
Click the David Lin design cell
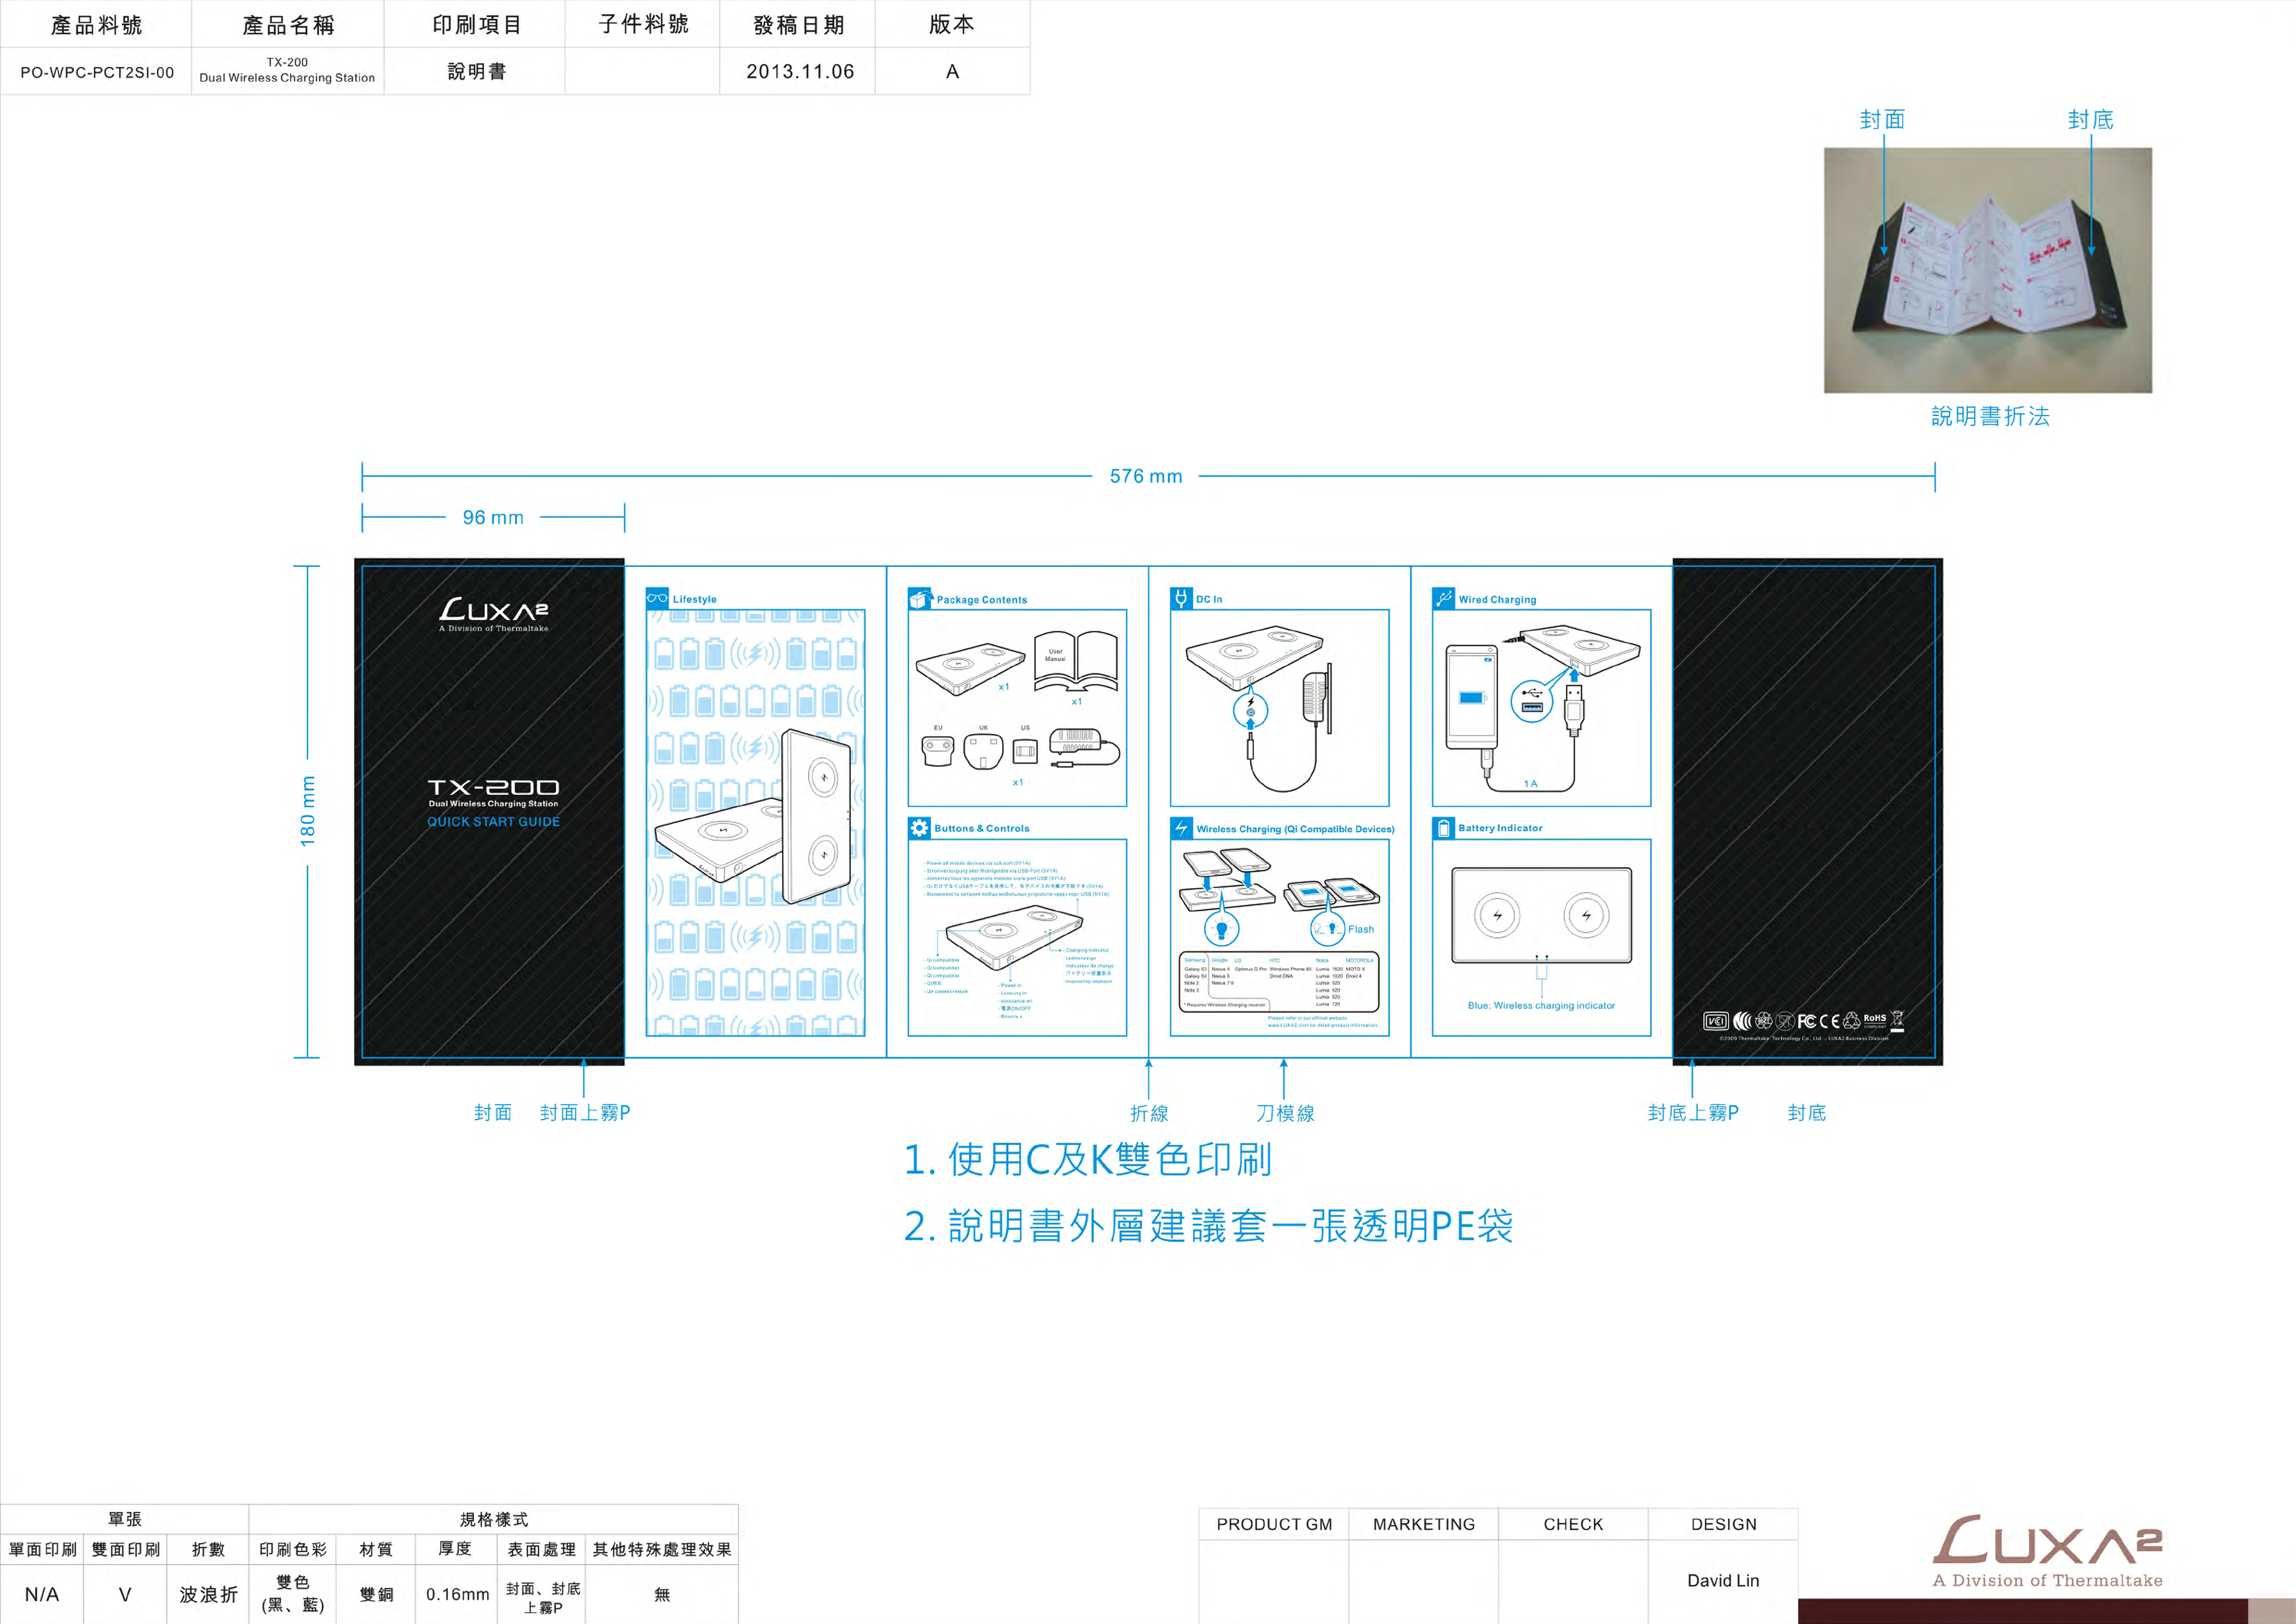coord(1722,1580)
